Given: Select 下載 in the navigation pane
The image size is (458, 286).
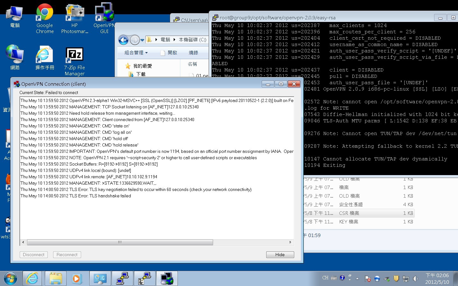Looking at the screenshot, I should (137, 74).
